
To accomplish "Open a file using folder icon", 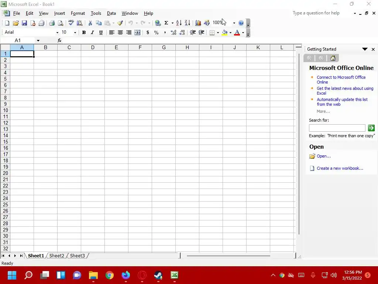I will tap(16, 23).
